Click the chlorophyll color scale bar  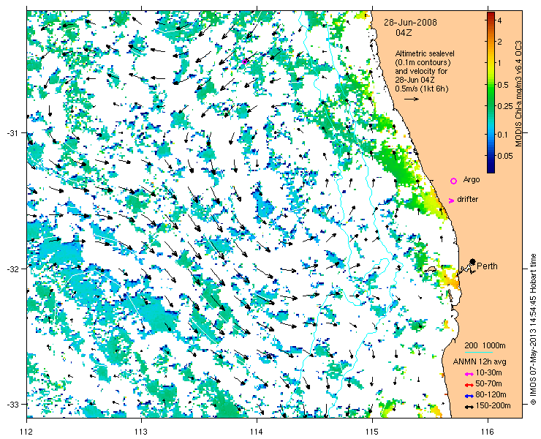pos(491,92)
